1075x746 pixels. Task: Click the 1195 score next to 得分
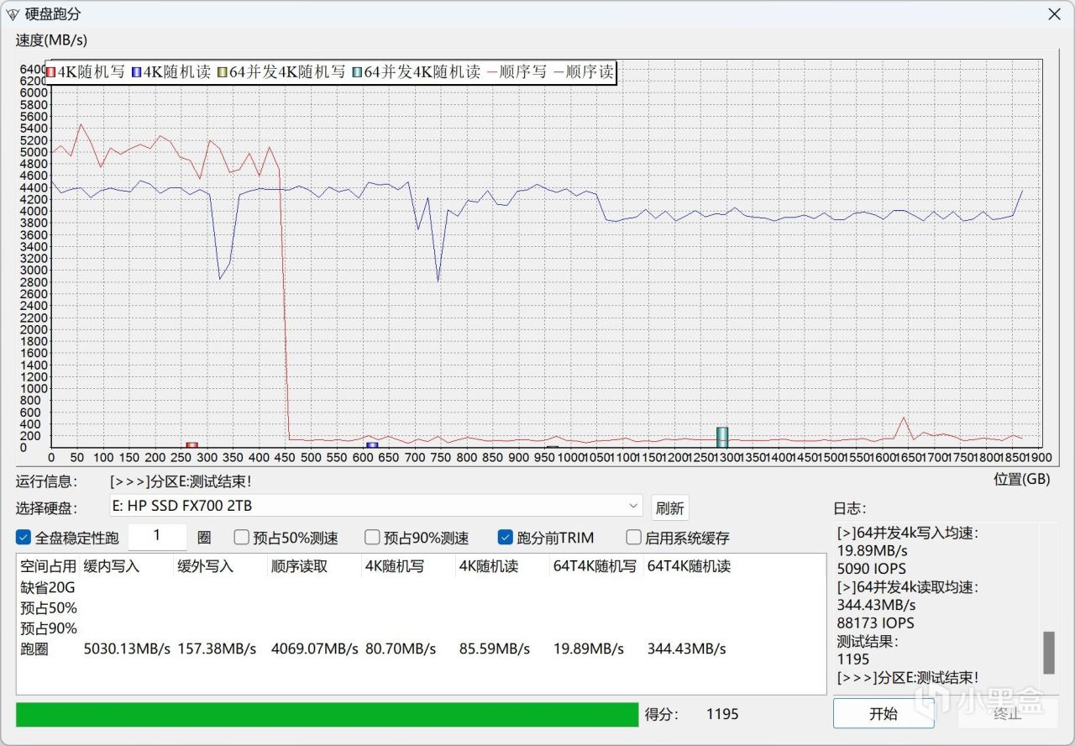coord(722,714)
